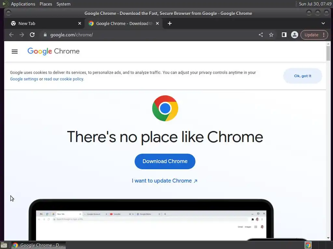The height and width of the screenshot is (249, 333).
Task: Open the read our cookie policy link
Action: [x=64, y=79]
